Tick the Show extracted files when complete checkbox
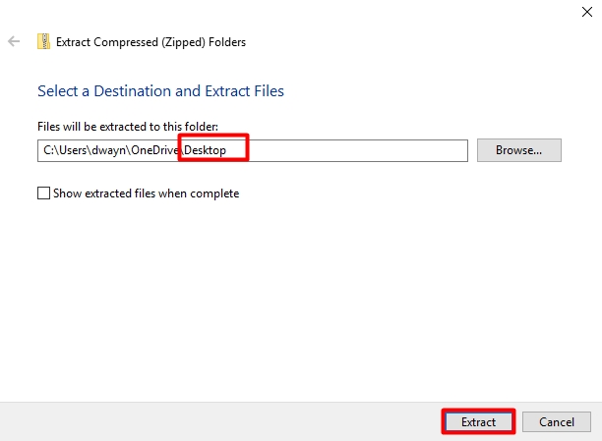This screenshot has width=602, height=441. pos(43,193)
